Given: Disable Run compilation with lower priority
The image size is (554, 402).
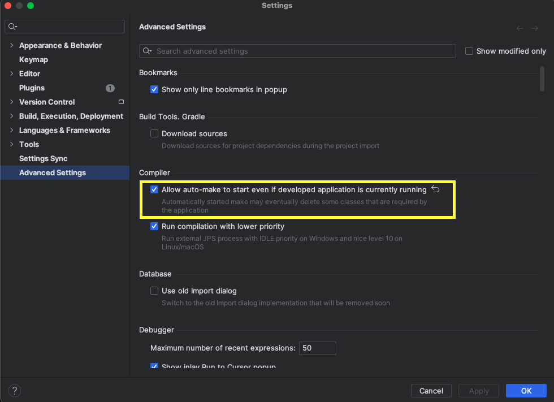Looking at the screenshot, I should click(154, 226).
